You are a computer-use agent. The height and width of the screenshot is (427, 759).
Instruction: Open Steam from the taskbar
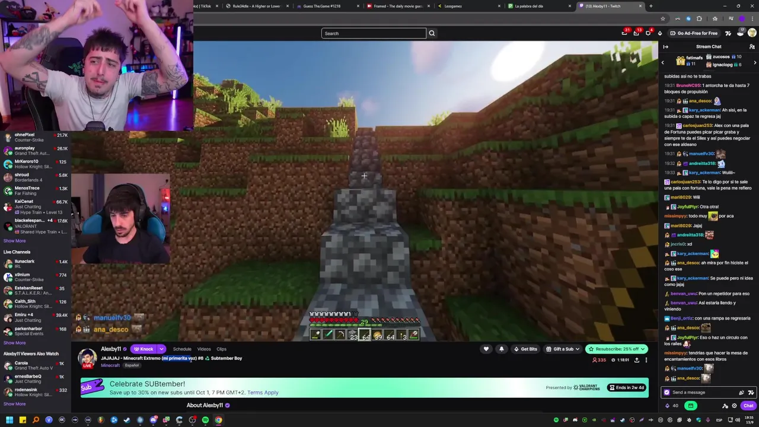[x=127, y=420]
